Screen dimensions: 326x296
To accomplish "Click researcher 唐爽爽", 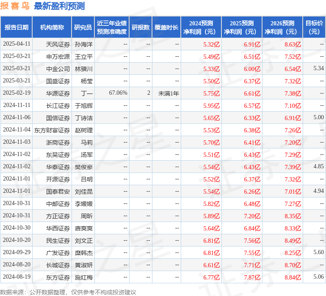I will [x=83, y=228].
